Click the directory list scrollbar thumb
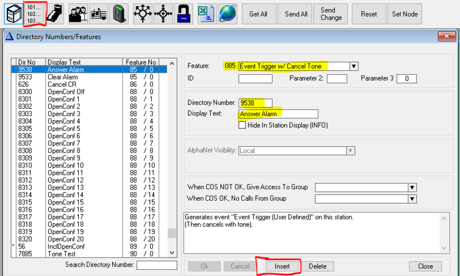The width and height of the screenshot is (460, 276). (172, 233)
